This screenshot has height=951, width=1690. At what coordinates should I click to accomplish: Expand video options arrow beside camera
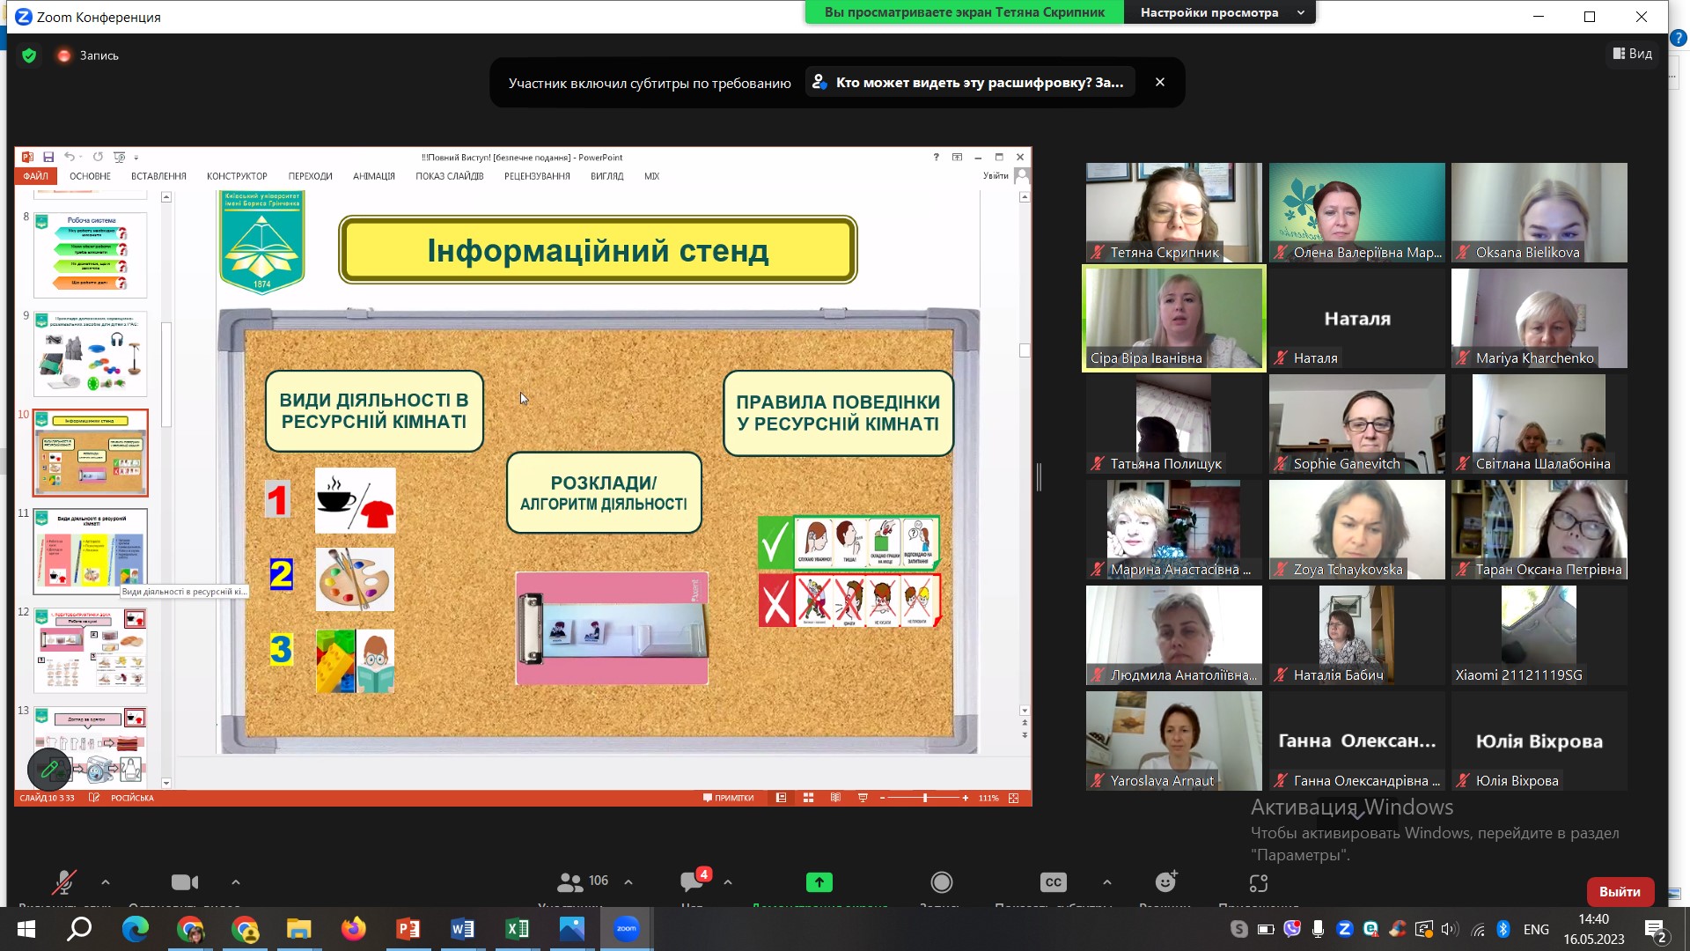click(235, 882)
